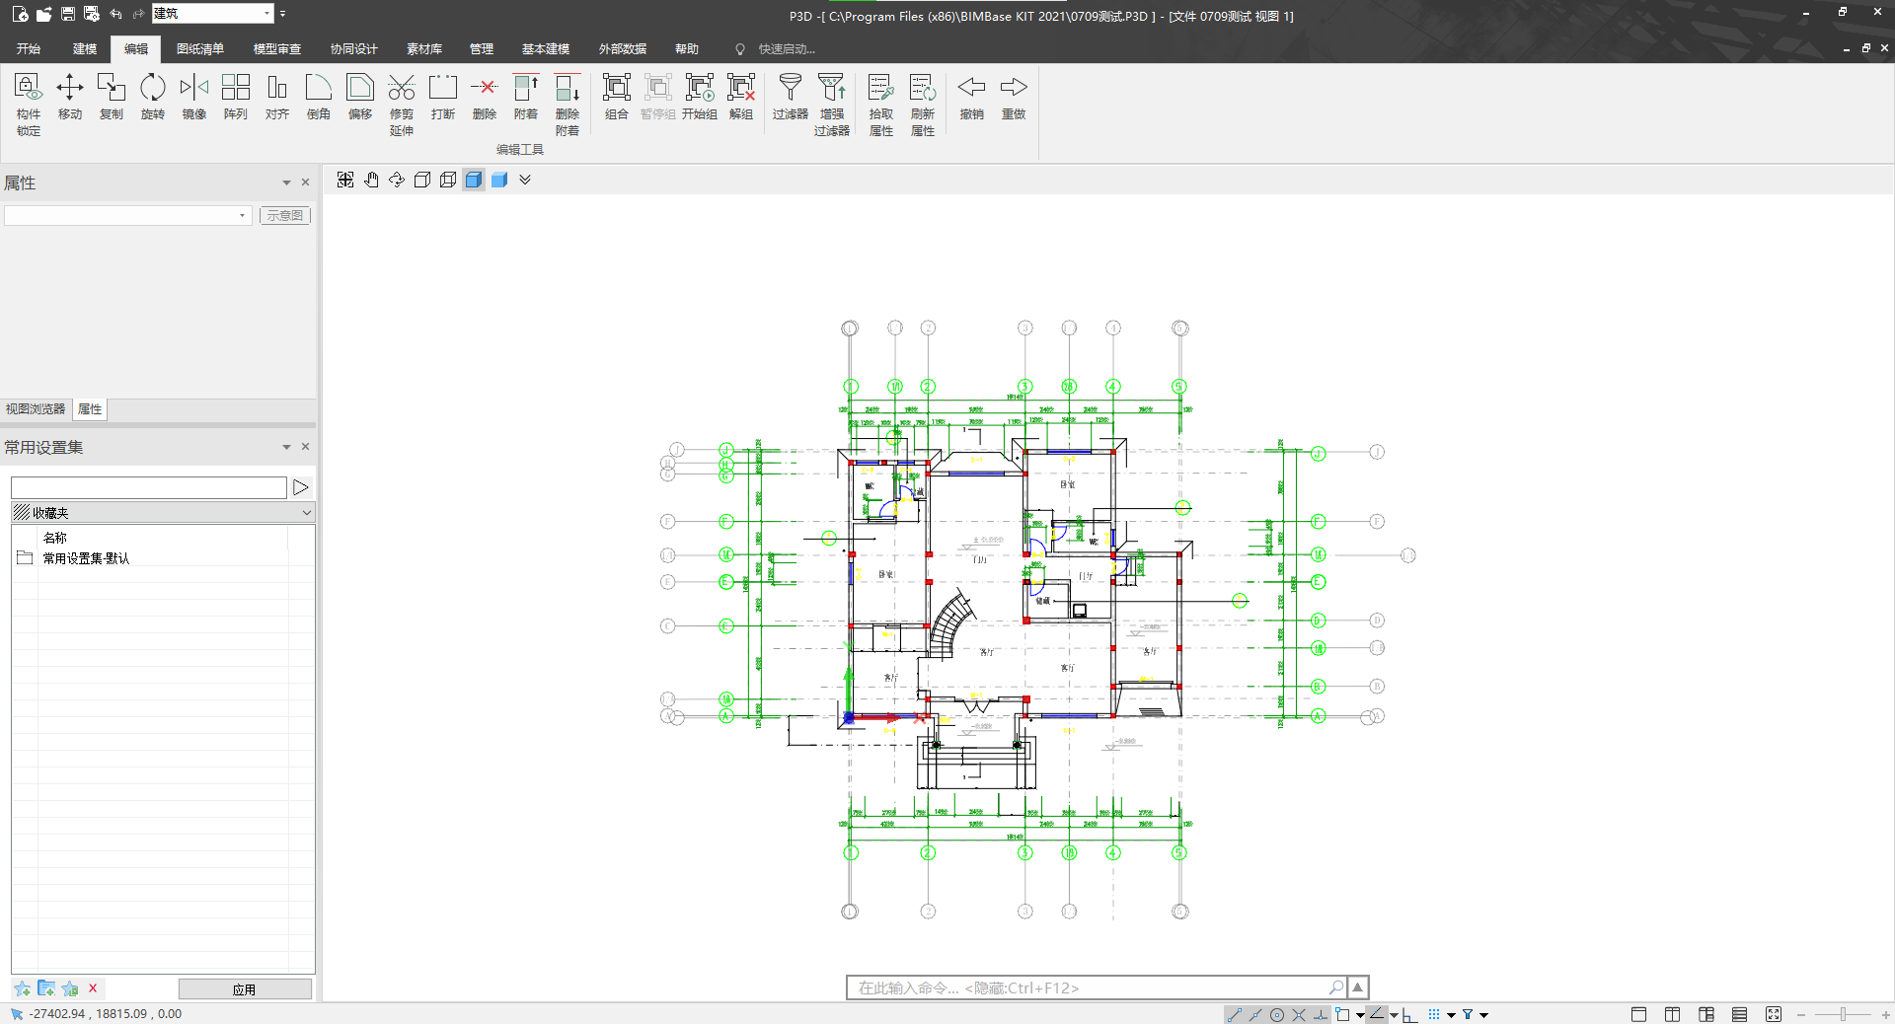Open the 建模 ribbon tab

tap(84, 48)
